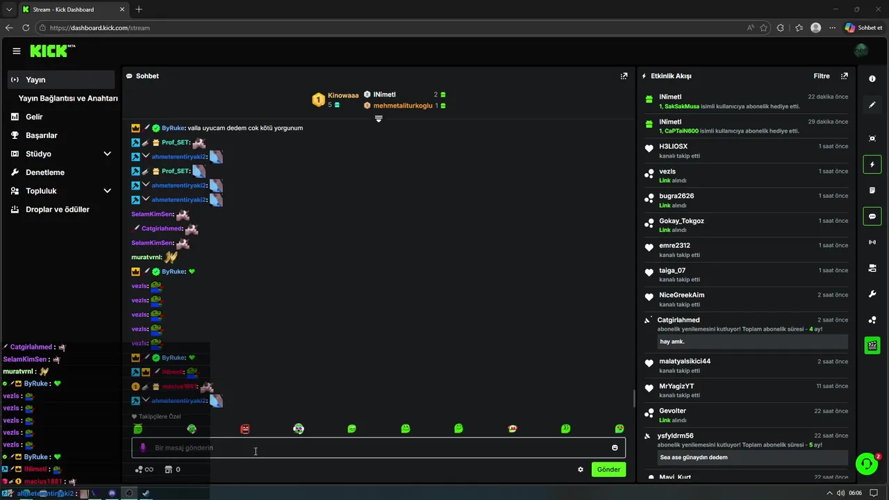The width and height of the screenshot is (889, 500).
Task: Click SakSakMusa name in the activity feed
Action: (x=682, y=106)
